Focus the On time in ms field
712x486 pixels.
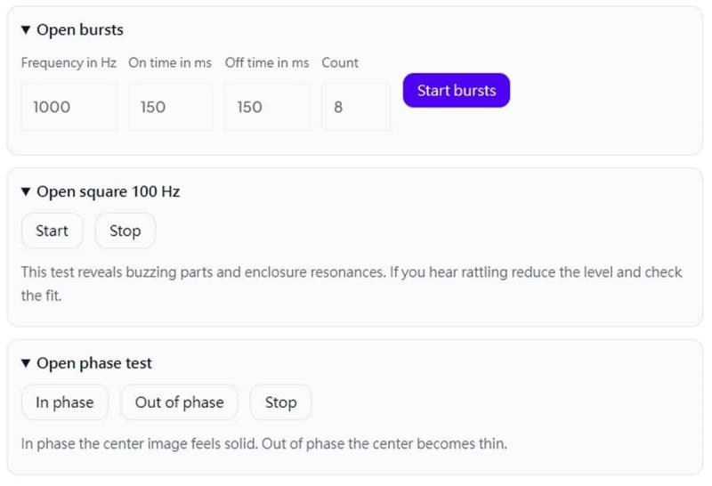(171, 107)
